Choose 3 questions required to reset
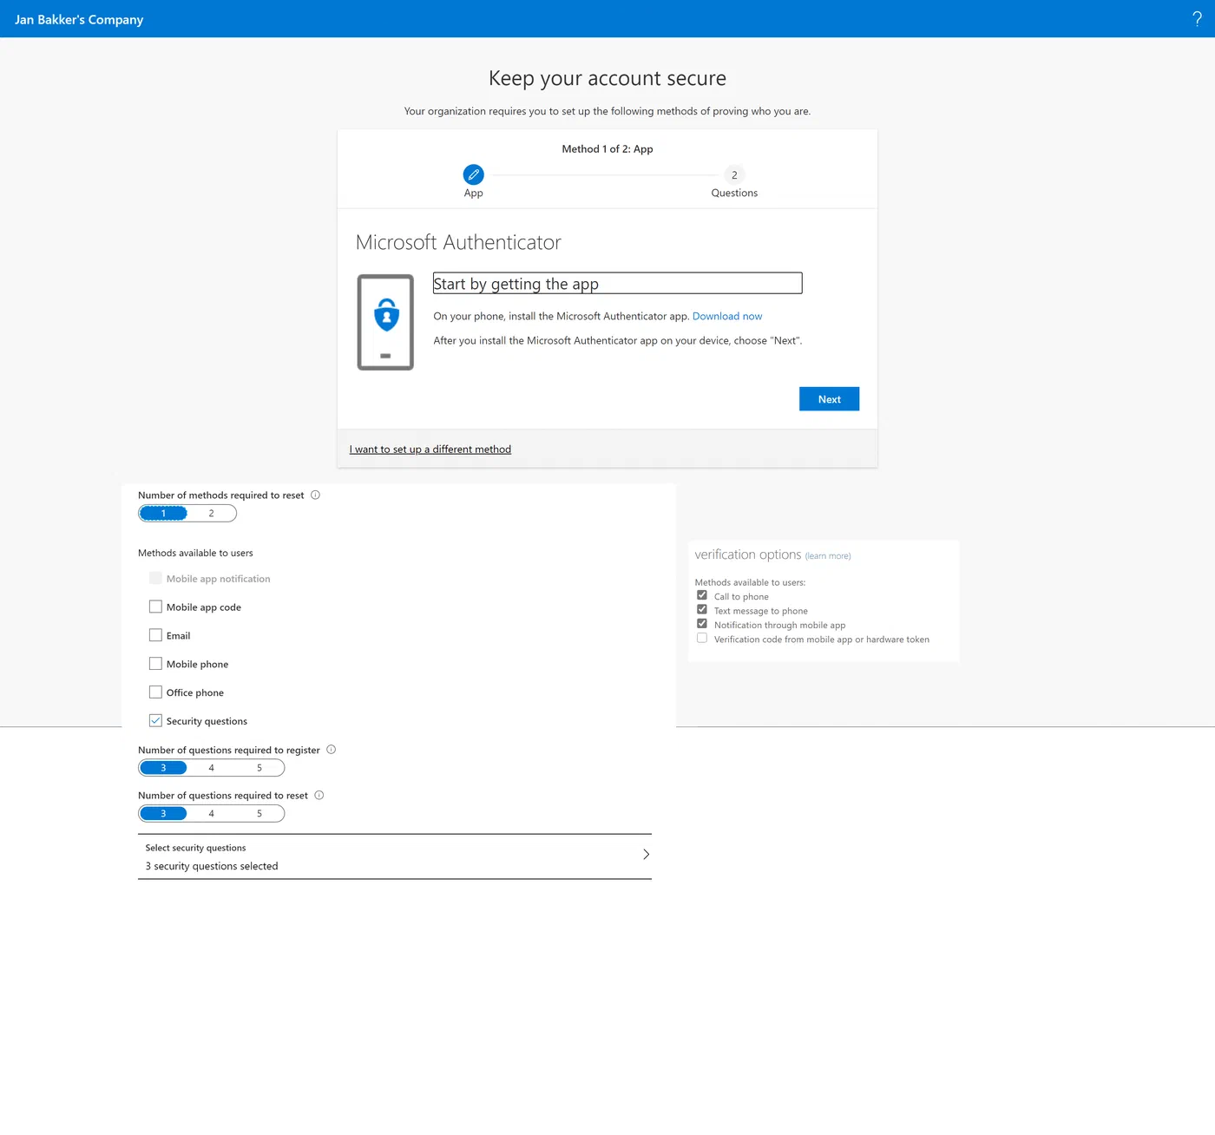Viewport: 1215px width, 1135px height. click(163, 814)
